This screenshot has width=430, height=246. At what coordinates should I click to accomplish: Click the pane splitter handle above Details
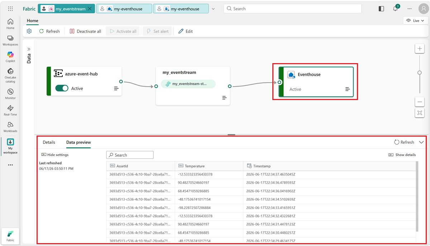tap(231, 134)
